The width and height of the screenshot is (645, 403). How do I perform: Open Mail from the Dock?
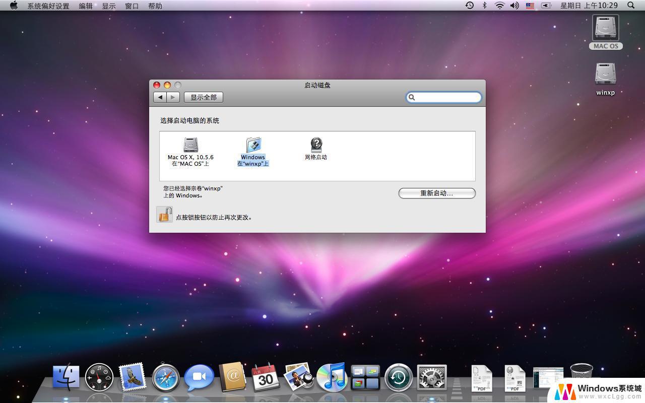[133, 377]
